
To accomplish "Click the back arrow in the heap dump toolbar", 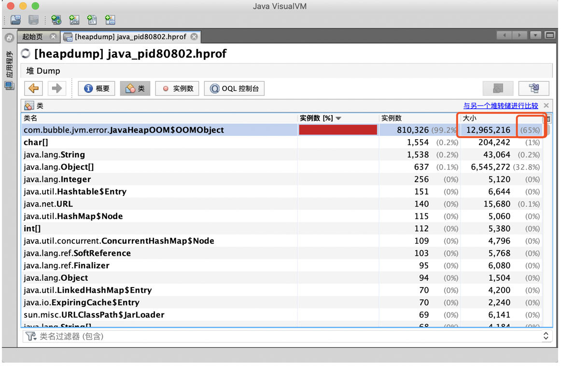I will click(34, 88).
